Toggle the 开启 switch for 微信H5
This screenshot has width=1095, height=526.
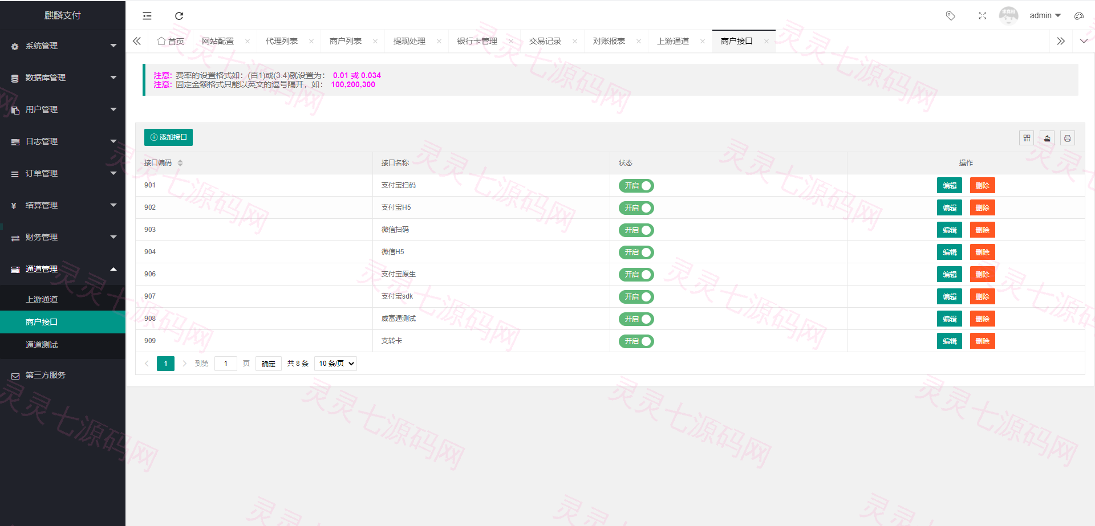pyautogui.click(x=636, y=252)
